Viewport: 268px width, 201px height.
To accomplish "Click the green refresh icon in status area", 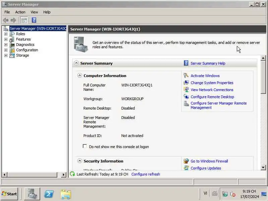I will 72,174.
